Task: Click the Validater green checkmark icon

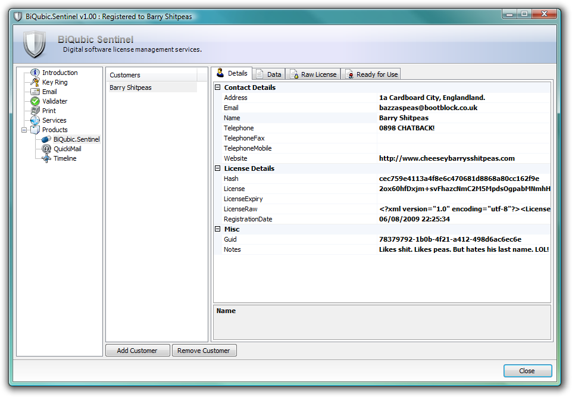Action: pos(35,101)
